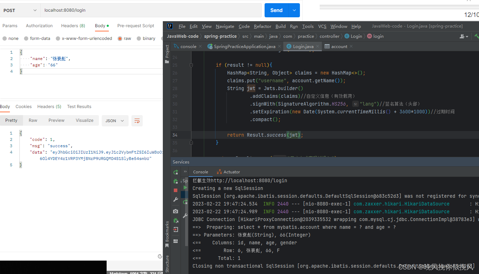Open the wrench settings icon in Services toolbar
The width and height of the screenshot is (479, 274).
tap(176, 199)
